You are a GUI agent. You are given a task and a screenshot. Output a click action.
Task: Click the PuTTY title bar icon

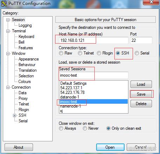coord(4,3)
